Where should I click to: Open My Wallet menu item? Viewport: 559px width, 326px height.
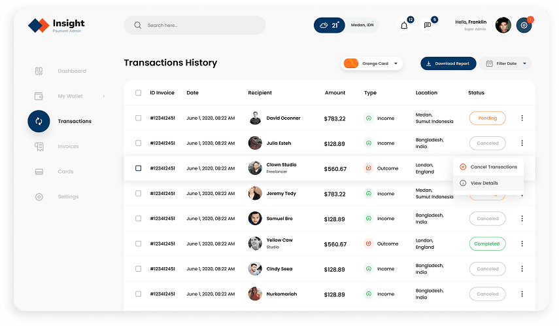click(70, 96)
